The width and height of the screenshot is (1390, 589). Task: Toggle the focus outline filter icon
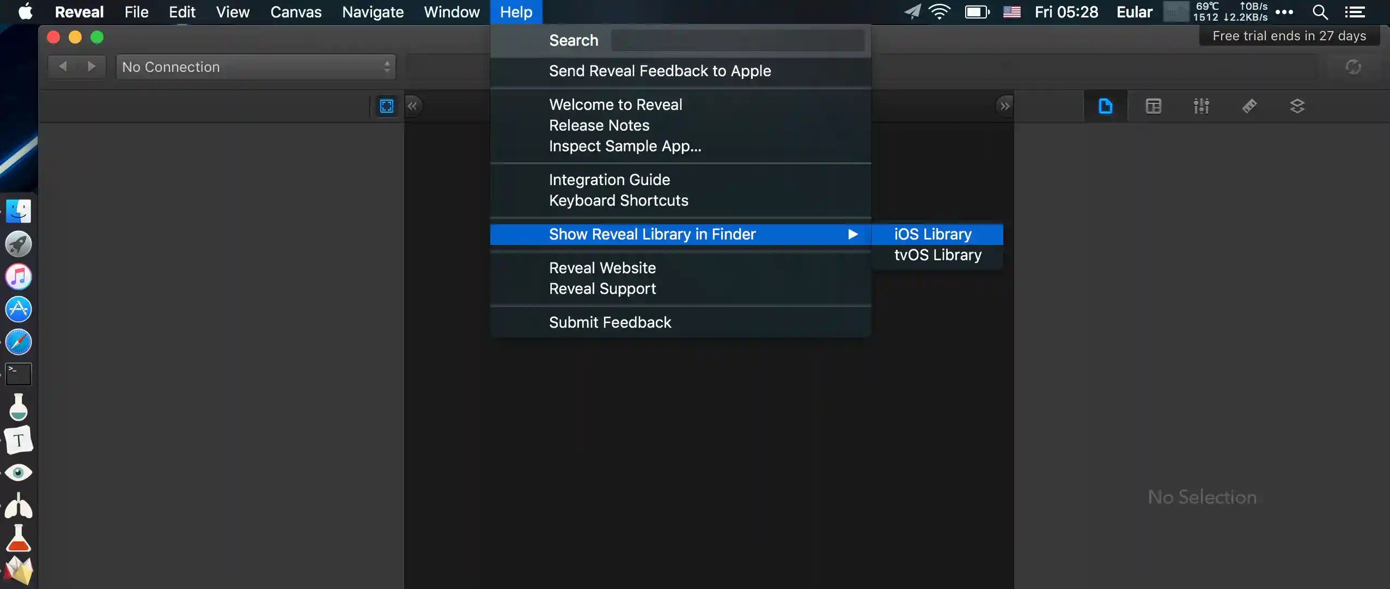click(387, 106)
